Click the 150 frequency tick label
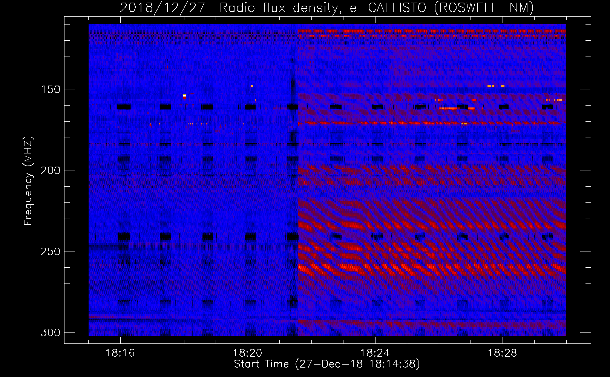 [50, 89]
